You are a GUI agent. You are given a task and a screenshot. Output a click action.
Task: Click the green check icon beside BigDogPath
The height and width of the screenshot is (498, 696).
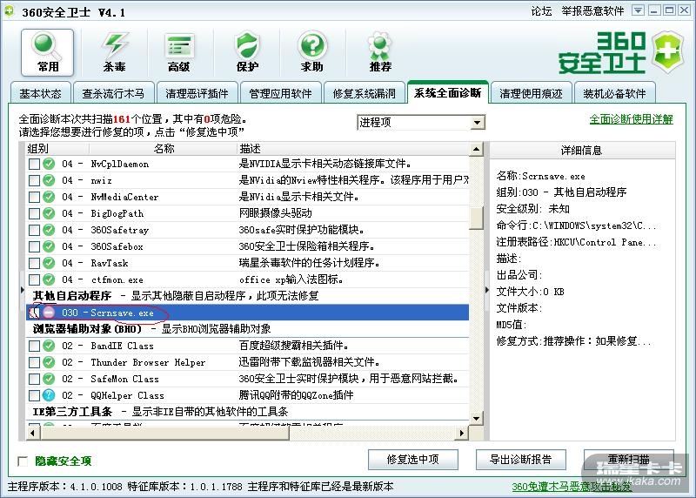(49, 213)
